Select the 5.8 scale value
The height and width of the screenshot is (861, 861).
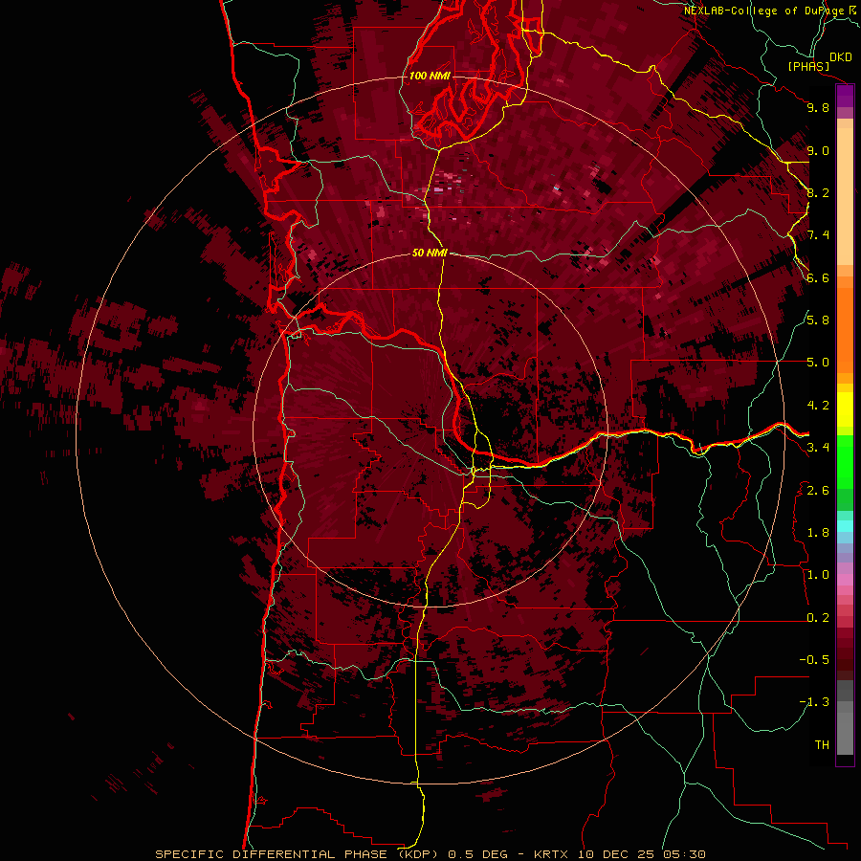tap(818, 320)
